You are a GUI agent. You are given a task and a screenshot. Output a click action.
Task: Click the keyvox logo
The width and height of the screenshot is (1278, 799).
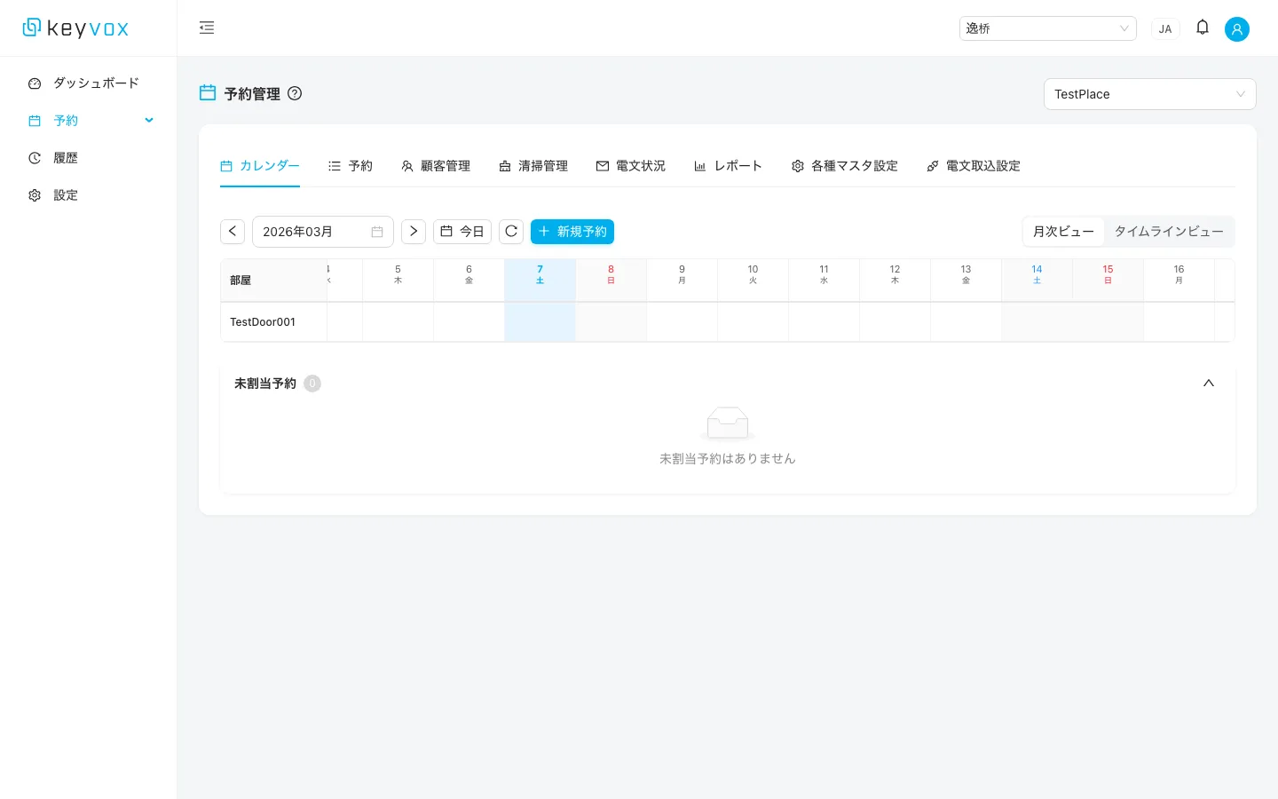(x=75, y=28)
